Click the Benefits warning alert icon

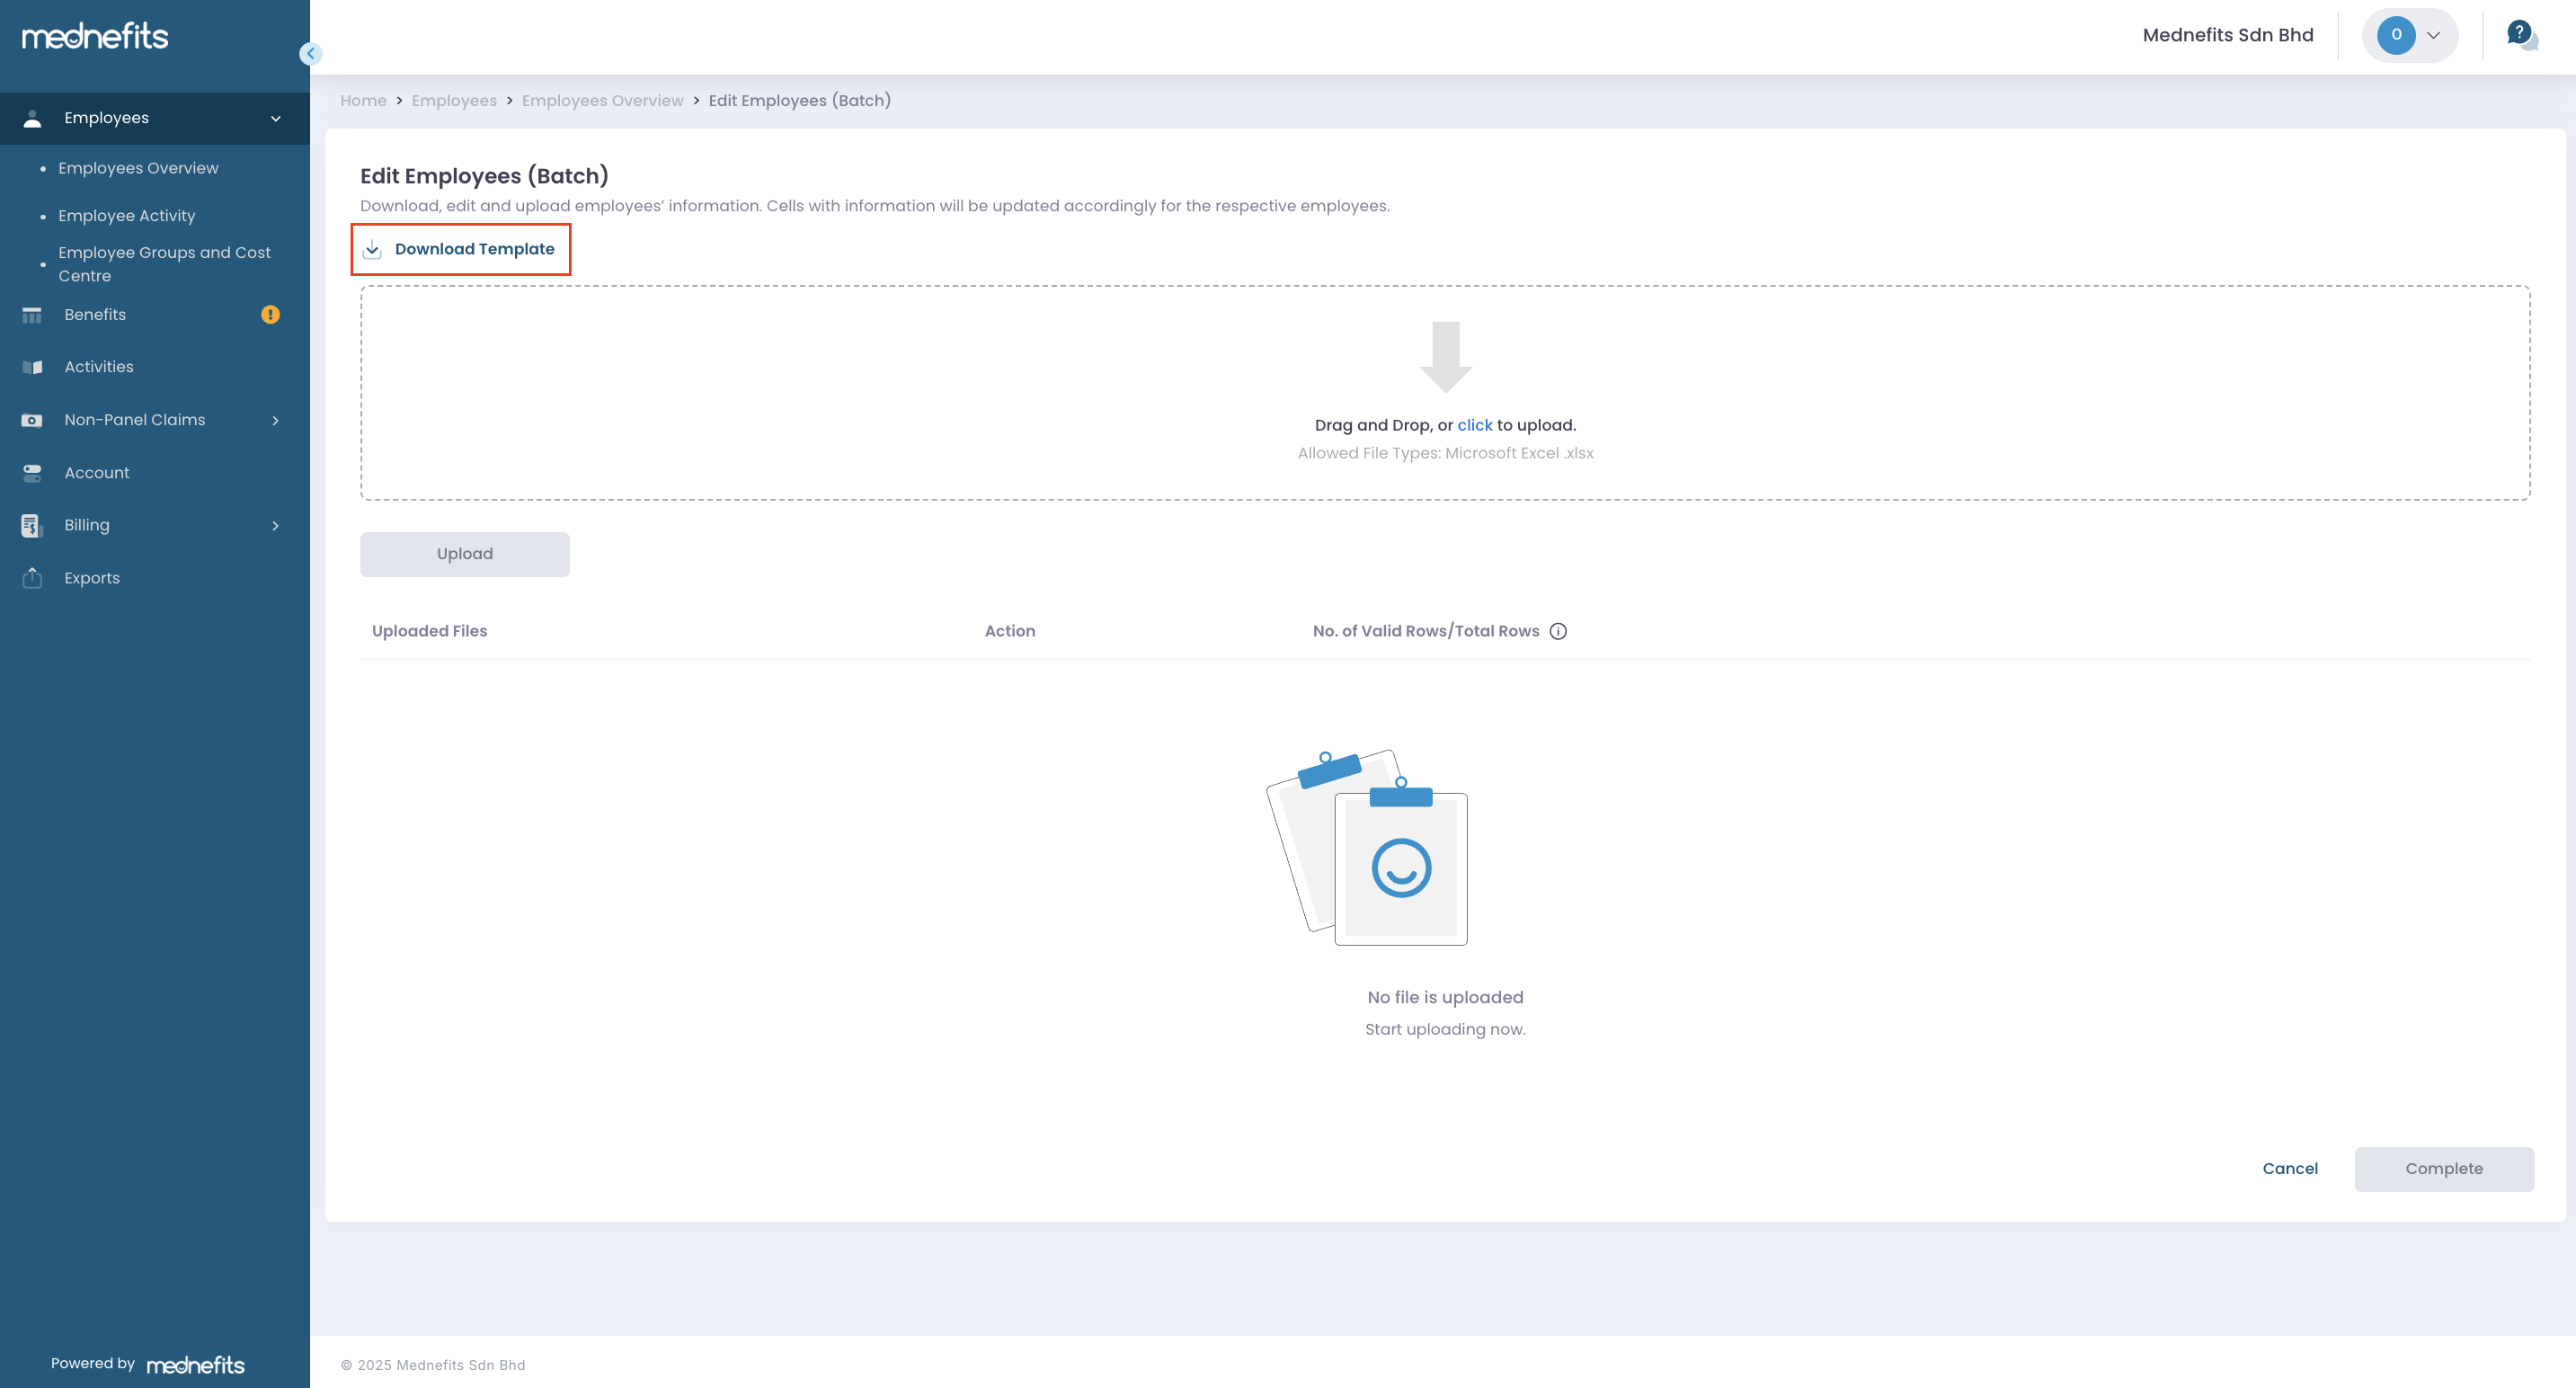point(270,315)
